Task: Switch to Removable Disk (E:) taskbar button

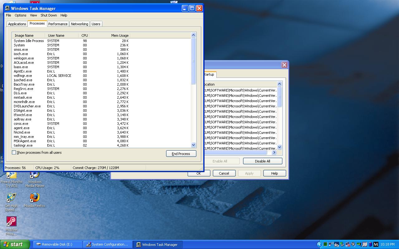Action: tap(58, 244)
